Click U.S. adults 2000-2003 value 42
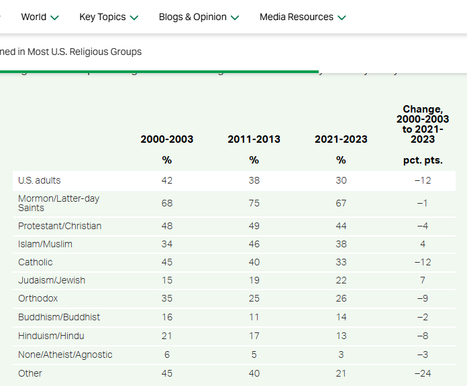 (167, 180)
